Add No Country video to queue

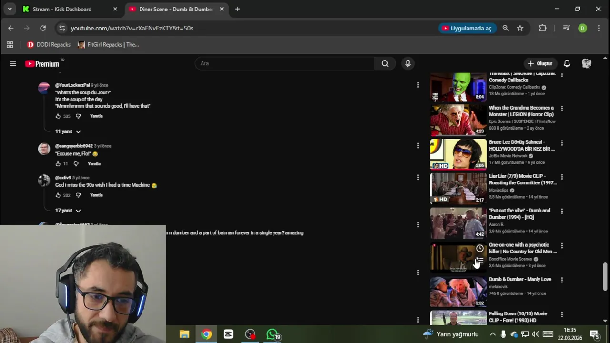tap(479, 261)
